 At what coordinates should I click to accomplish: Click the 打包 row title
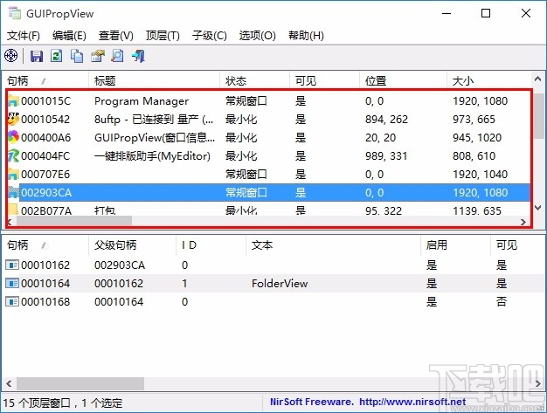pyautogui.click(x=105, y=210)
